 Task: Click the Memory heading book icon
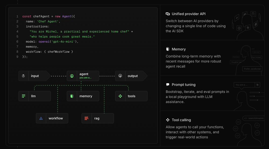(x=168, y=49)
